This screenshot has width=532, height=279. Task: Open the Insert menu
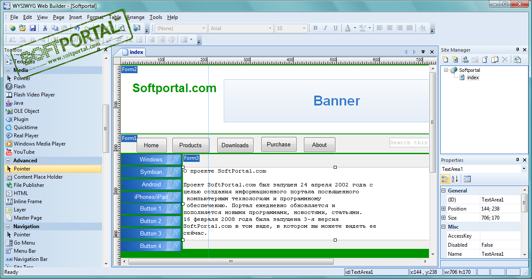pyautogui.click(x=75, y=17)
